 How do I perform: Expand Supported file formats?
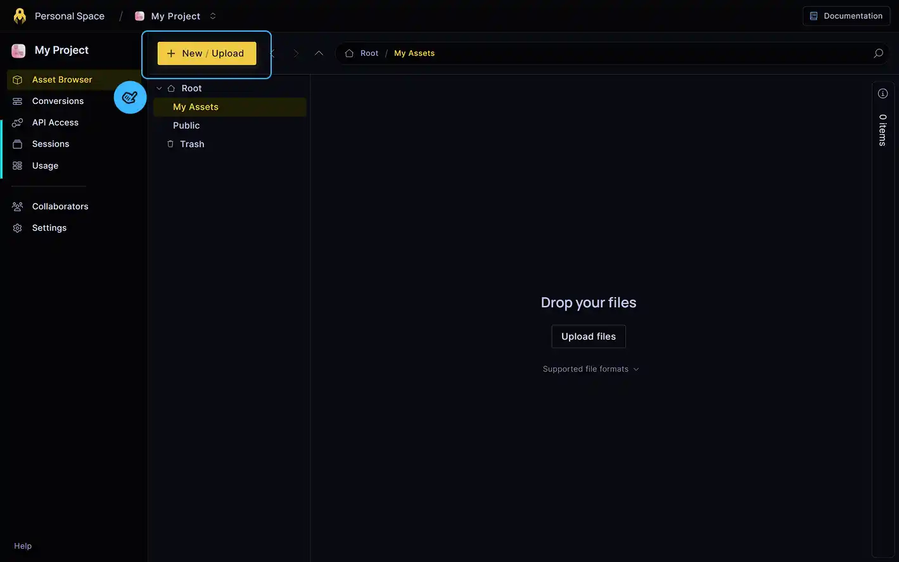tap(590, 369)
